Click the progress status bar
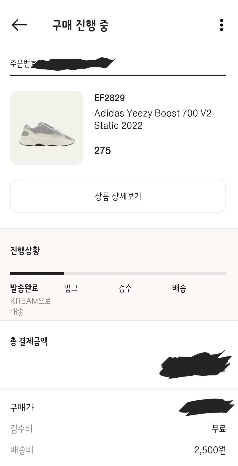The image size is (238, 466). (x=118, y=274)
